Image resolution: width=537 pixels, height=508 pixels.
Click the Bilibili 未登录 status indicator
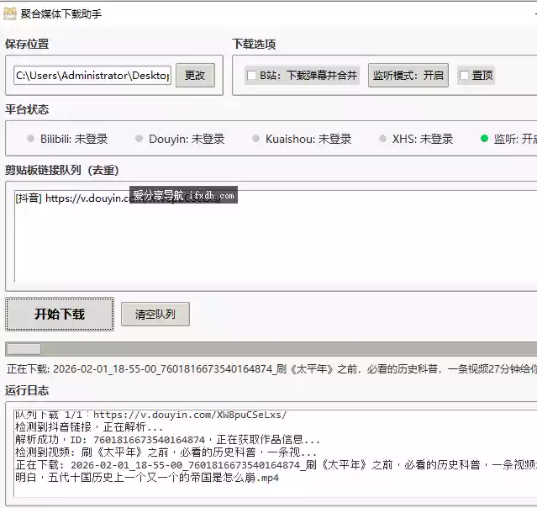coord(67,139)
